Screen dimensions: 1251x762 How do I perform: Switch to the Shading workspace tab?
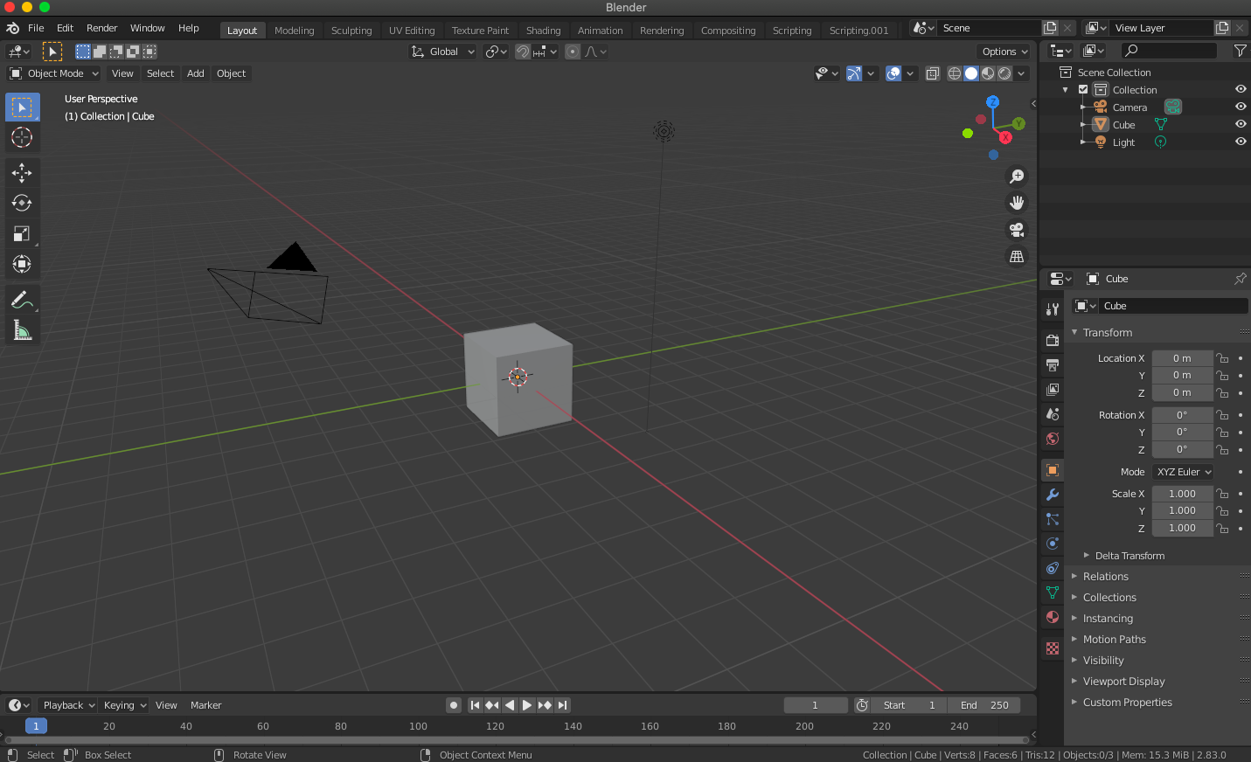click(x=543, y=30)
